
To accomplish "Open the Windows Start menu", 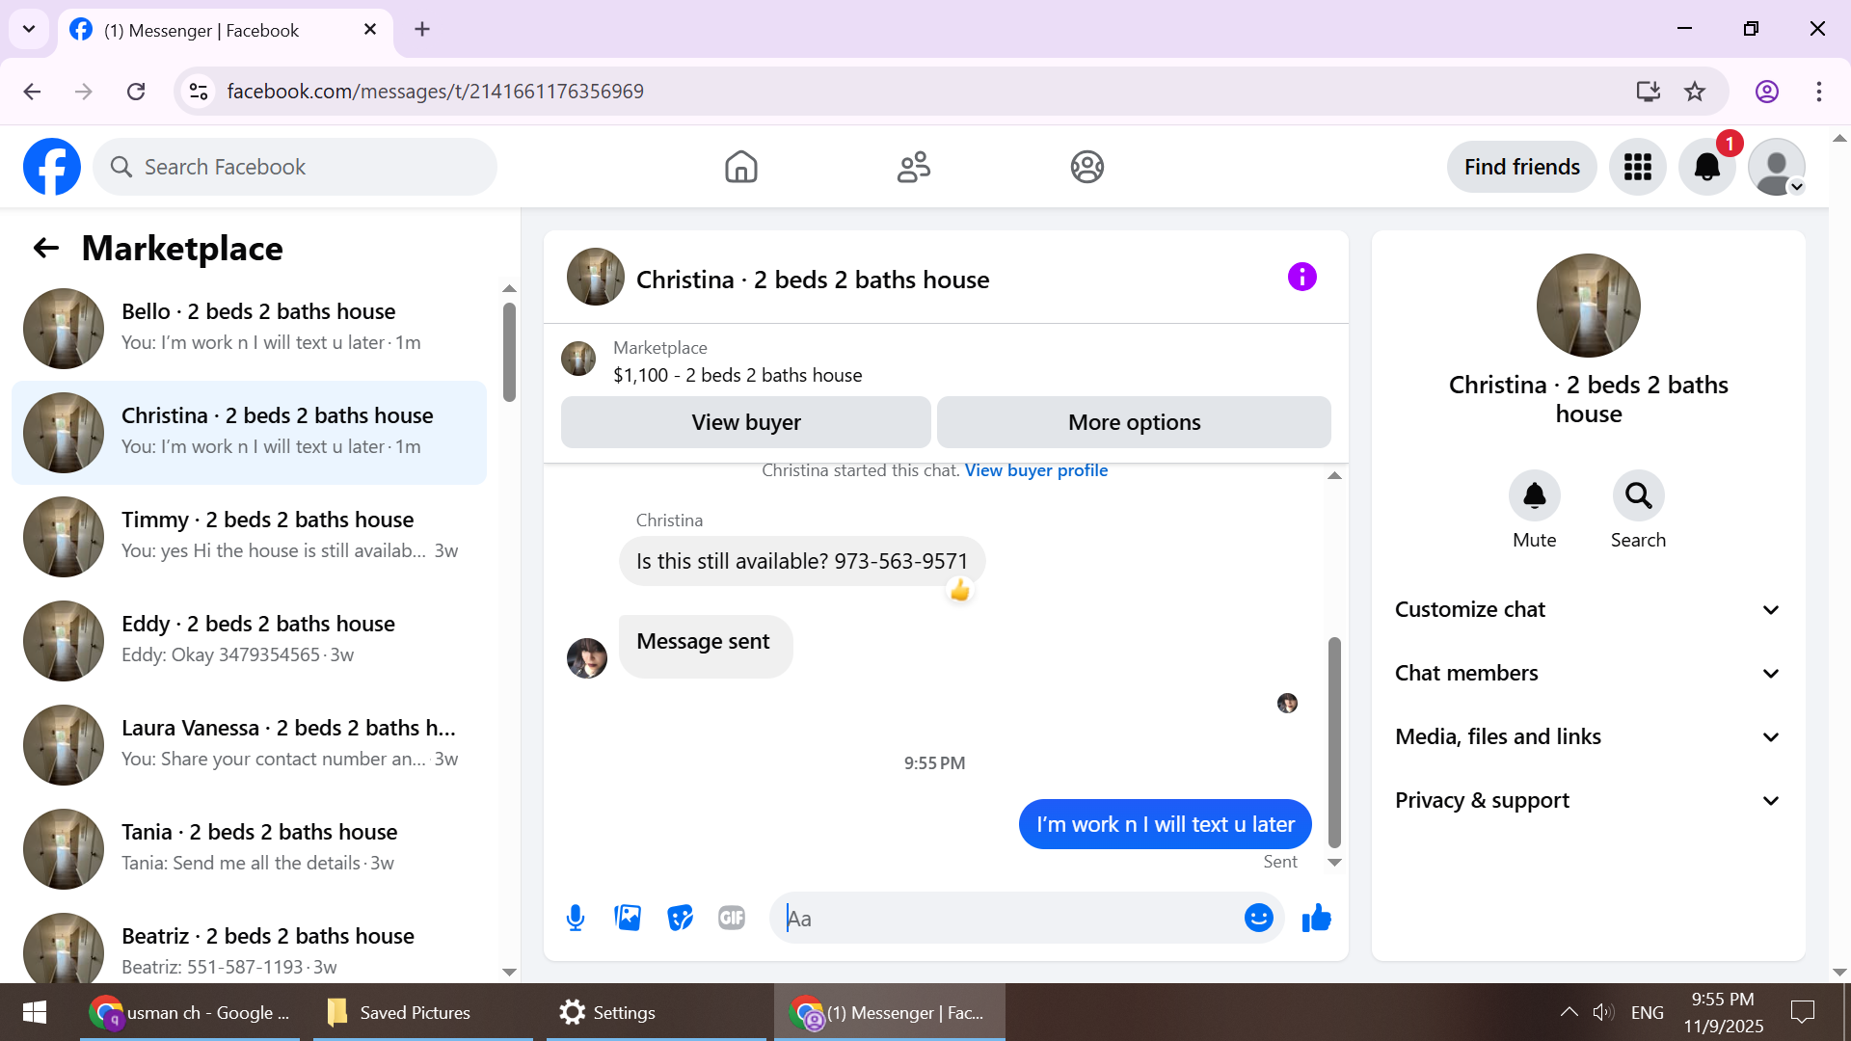I will tap(35, 1012).
